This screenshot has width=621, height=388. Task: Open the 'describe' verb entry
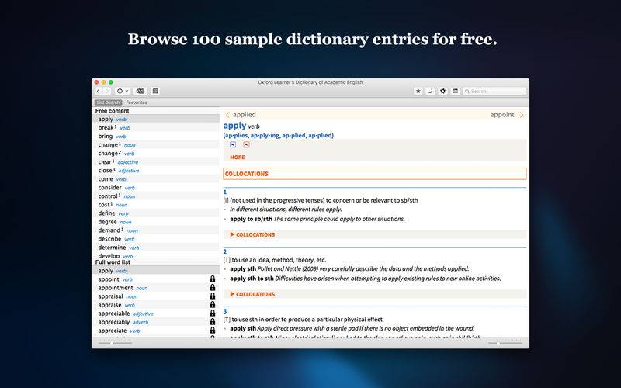[156, 239]
